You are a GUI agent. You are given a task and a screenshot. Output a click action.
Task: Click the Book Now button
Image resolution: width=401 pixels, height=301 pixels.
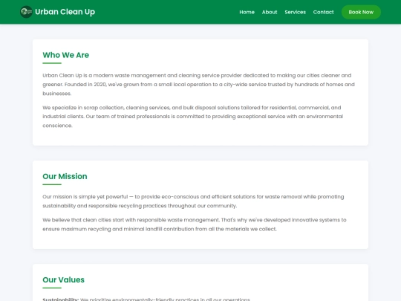pos(361,12)
